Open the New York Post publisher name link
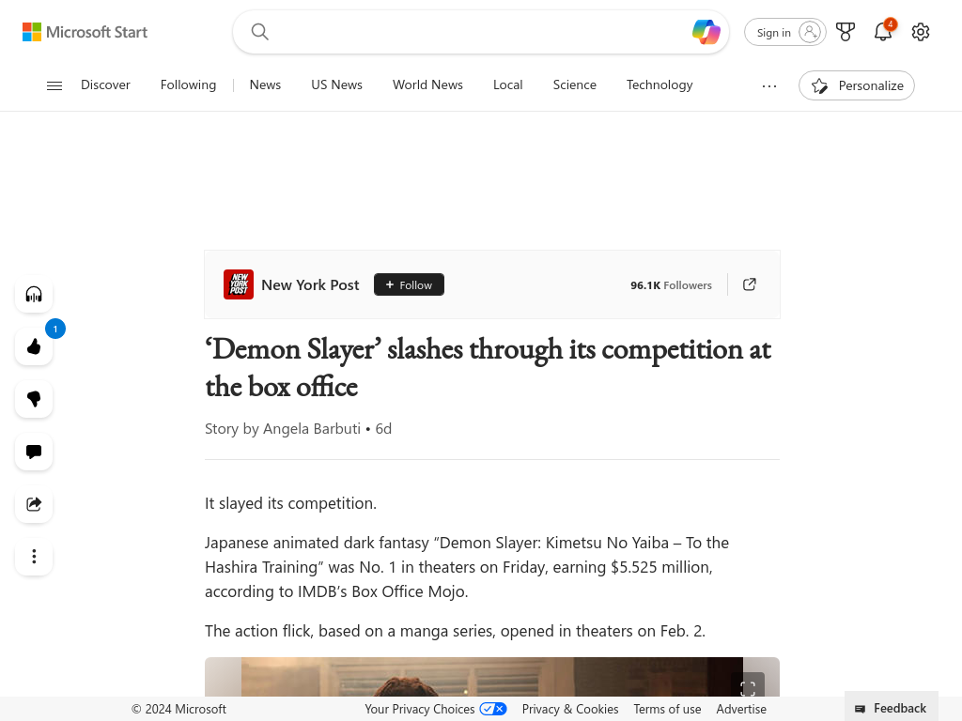Screen dimensions: 962x721 (x=310, y=285)
